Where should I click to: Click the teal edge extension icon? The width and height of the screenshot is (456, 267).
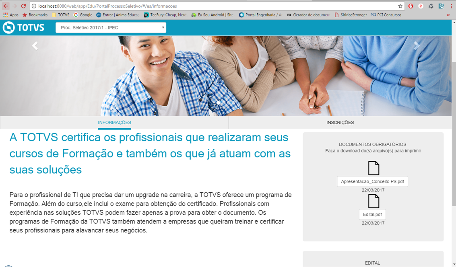coord(441,6)
